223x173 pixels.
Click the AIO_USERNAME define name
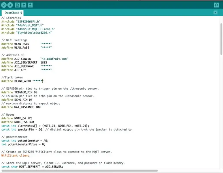24,66
